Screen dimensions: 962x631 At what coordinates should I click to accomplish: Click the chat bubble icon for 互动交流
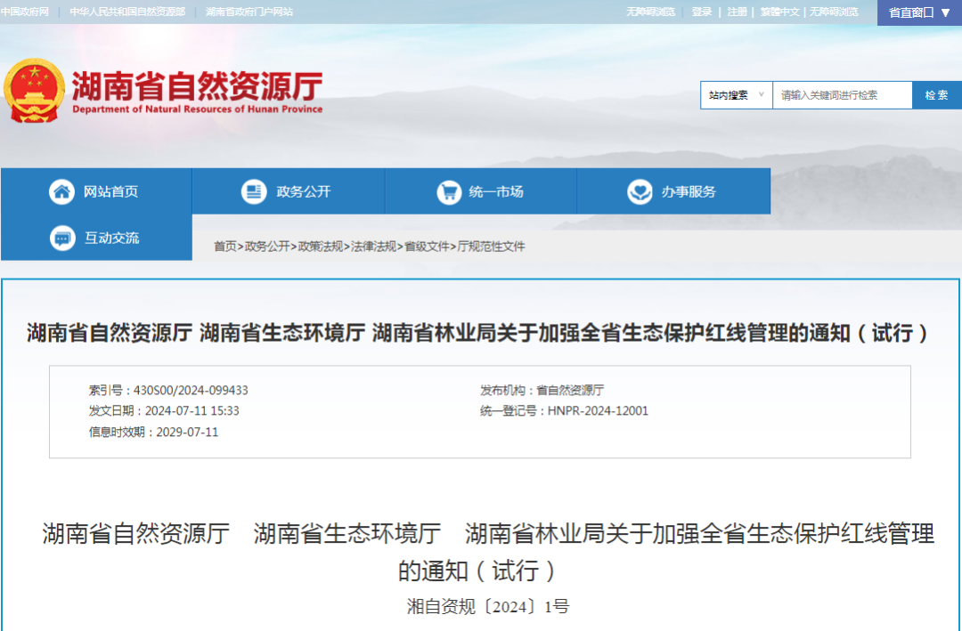(x=61, y=239)
